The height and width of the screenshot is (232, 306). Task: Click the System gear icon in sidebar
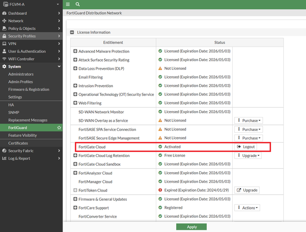click(x=4, y=67)
